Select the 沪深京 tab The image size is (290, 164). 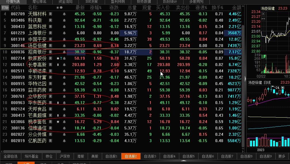click(65, 156)
